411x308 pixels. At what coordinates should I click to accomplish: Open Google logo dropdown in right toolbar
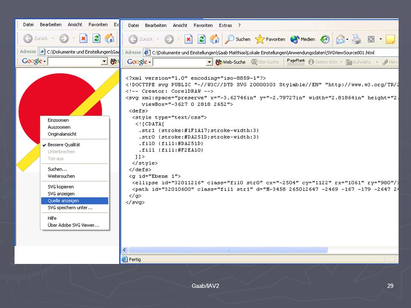[139, 62]
